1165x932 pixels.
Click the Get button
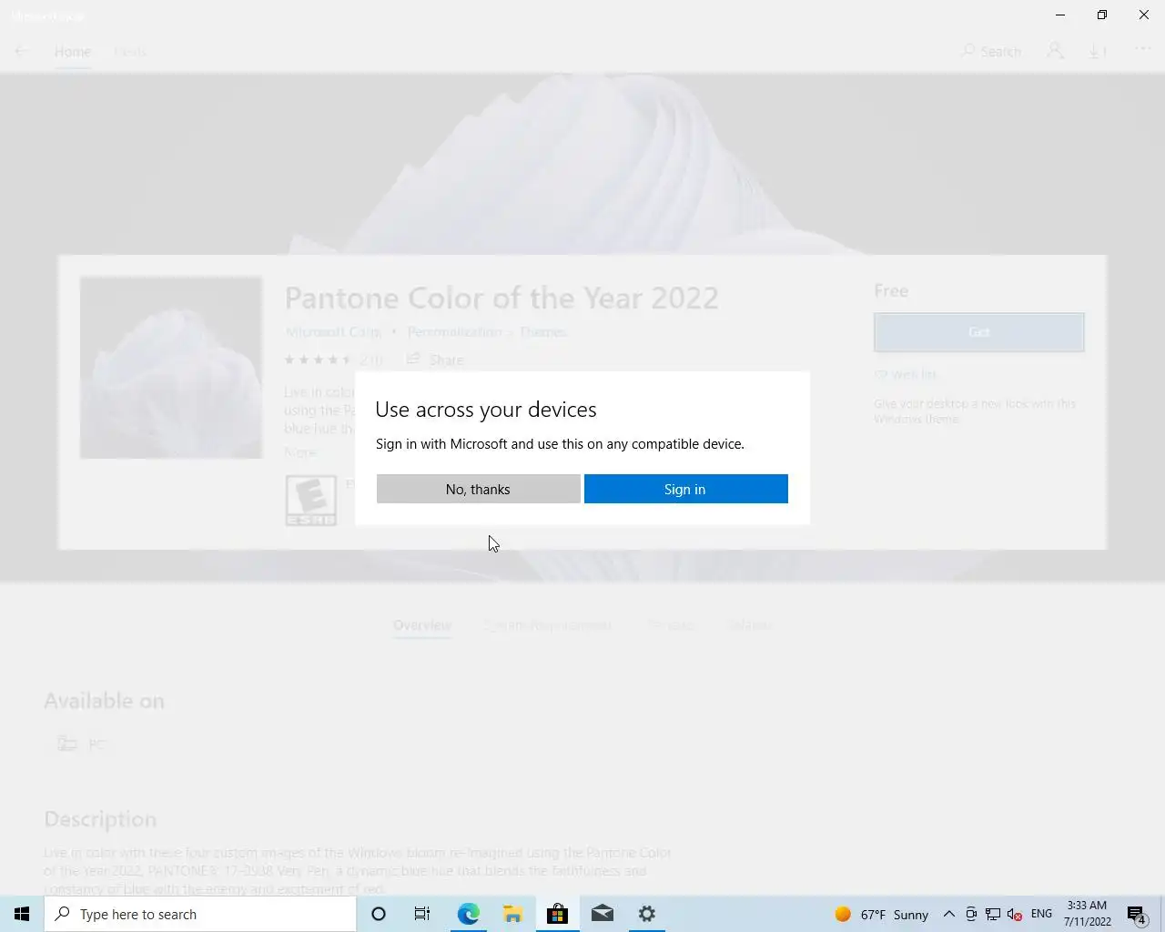pyautogui.click(x=979, y=332)
